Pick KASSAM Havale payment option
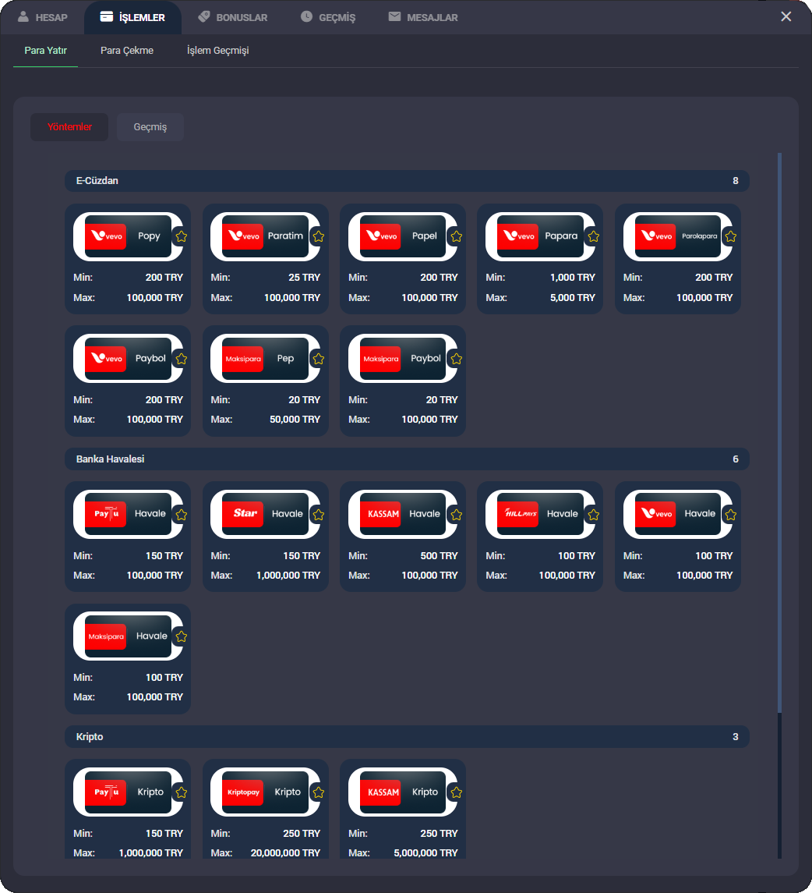This screenshot has height=893, width=812. tap(402, 514)
